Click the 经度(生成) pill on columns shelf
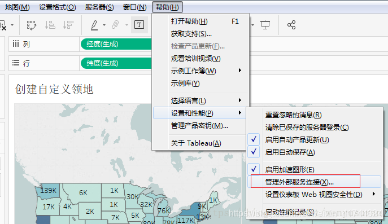The image size is (388, 224). click(x=116, y=44)
